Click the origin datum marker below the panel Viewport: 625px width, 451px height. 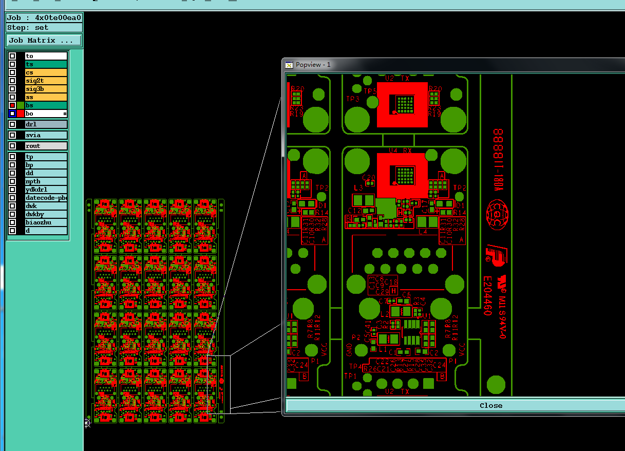87,423
